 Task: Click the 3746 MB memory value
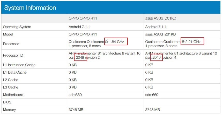click(76, 110)
